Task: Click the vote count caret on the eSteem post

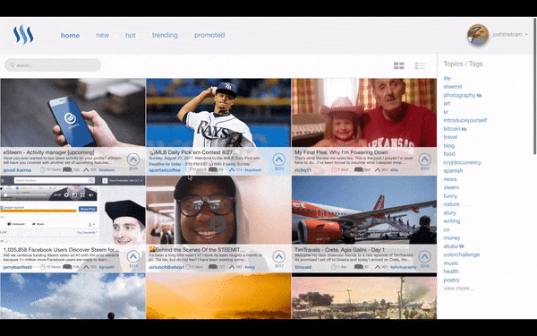Action: click(86, 169)
